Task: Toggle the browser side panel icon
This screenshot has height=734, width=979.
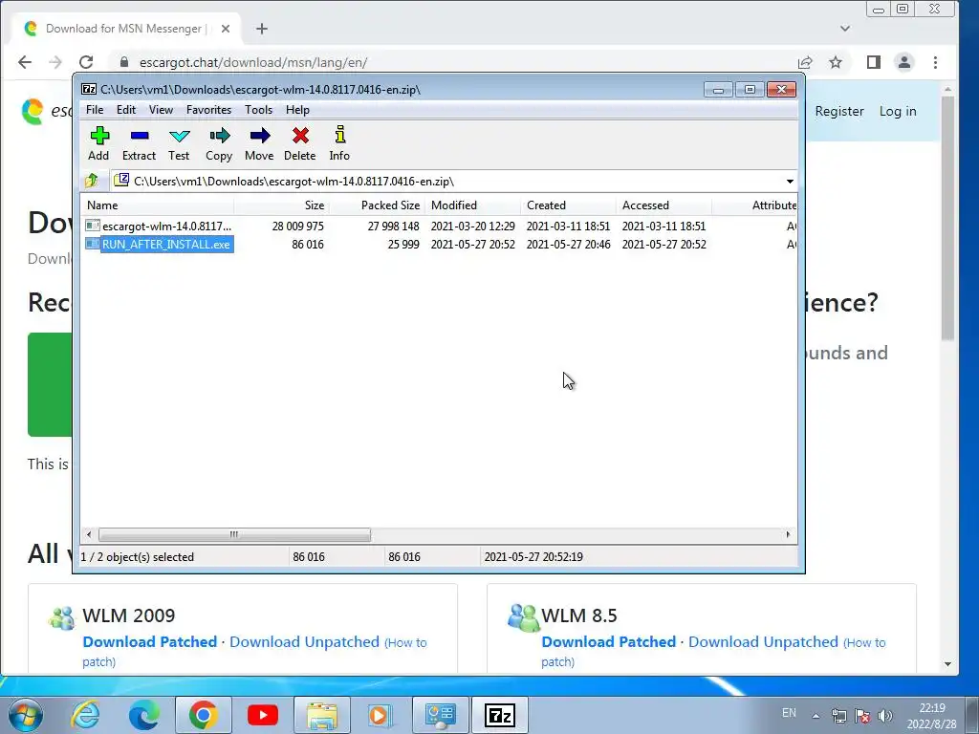Action: coord(874,62)
